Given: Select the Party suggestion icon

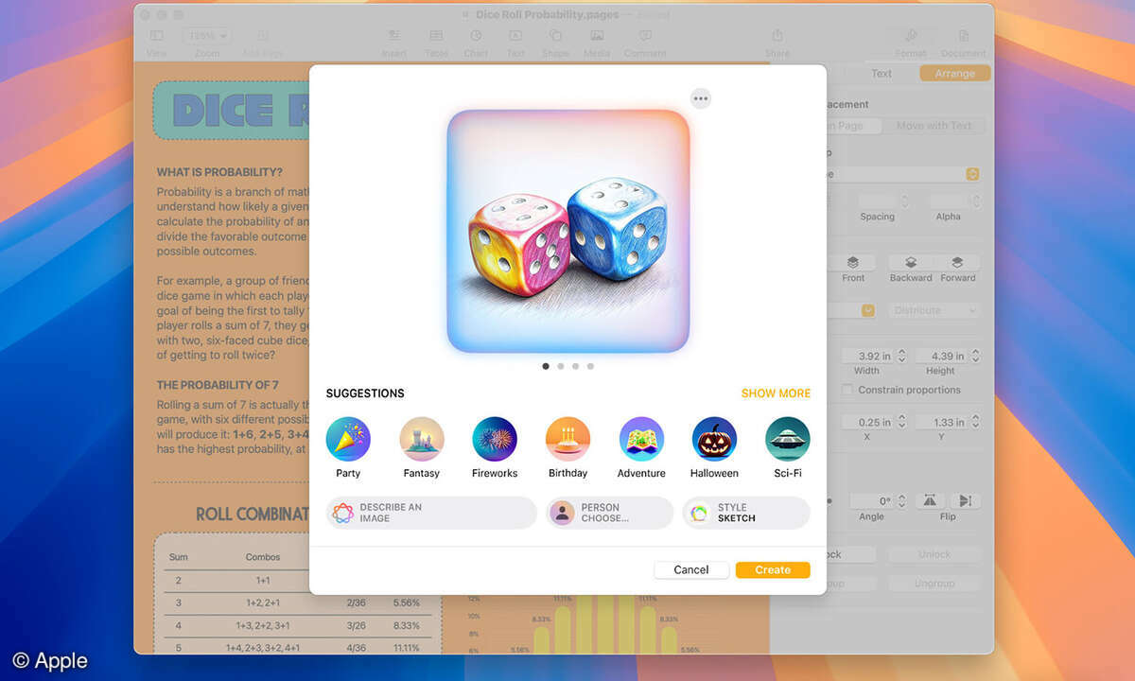Looking at the screenshot, I should pyautogui.click(x=348, y=439).
